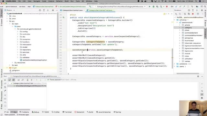Expand the target folder
The height and width of the screenshot is (116, 207).
[7, 68]
